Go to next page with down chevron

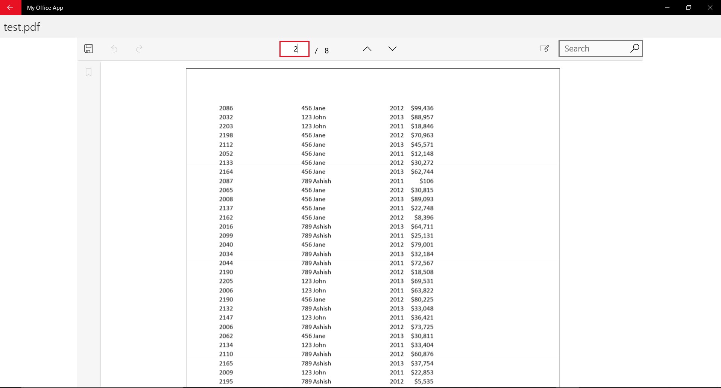(392, 49)
